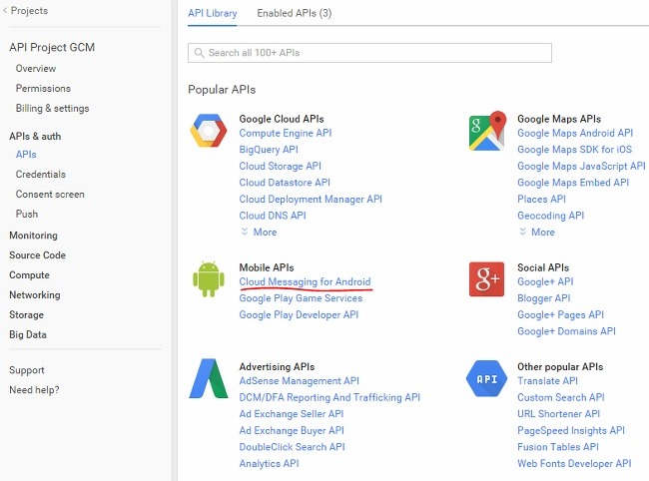Open Analytics API link
The height and width of the screenshot is (481, 649).
(x=269, y=464)
